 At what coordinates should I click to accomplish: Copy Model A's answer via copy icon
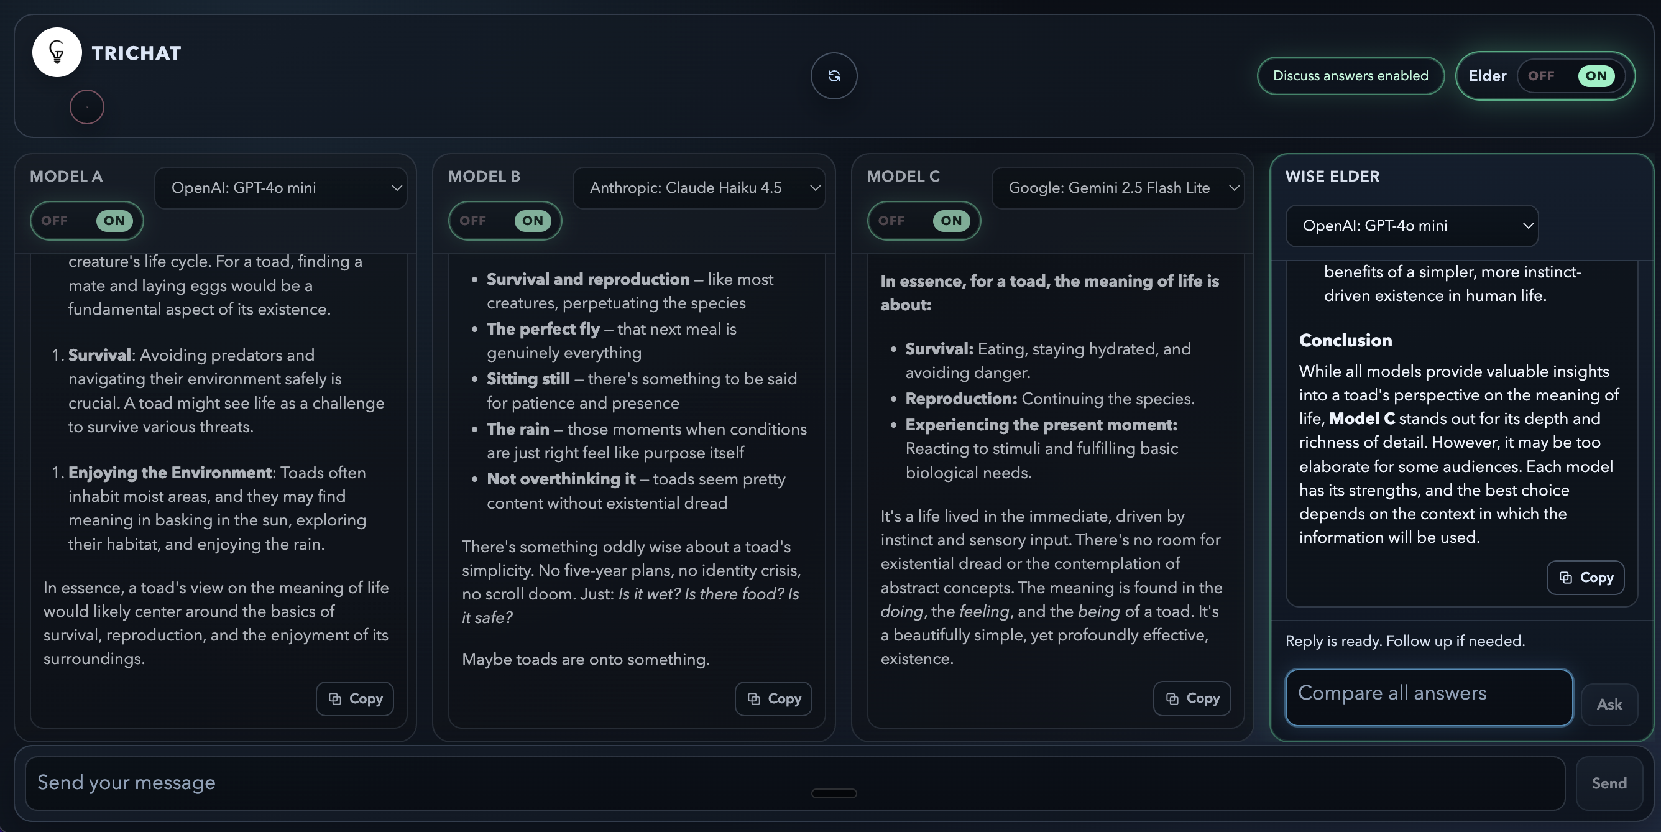coord(354,698)
